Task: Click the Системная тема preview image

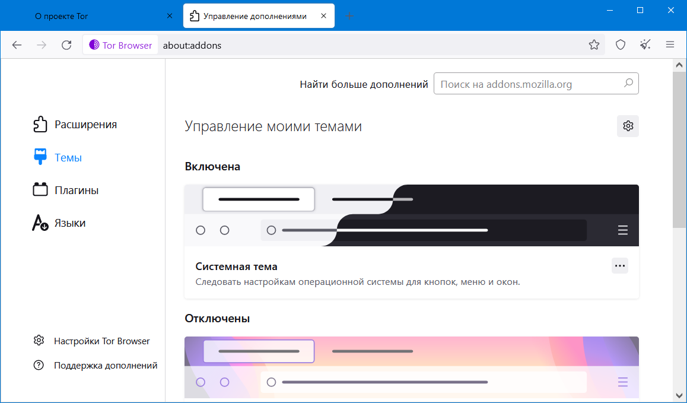Action: click(x=411, y=215)
